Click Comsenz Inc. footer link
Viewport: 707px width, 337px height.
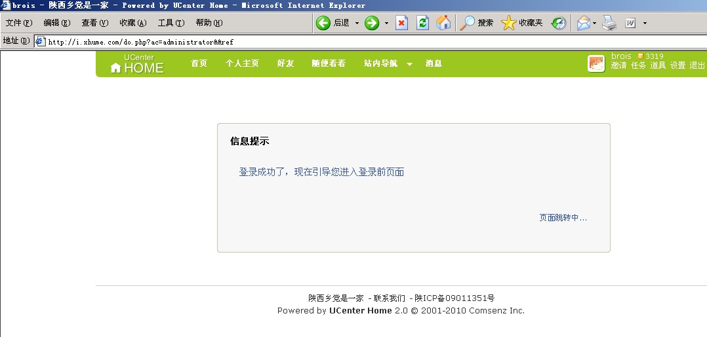[496, 310]
